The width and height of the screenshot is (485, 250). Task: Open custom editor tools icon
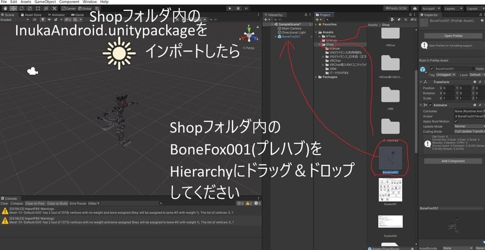pyautogui.click(x=54, y=9)
